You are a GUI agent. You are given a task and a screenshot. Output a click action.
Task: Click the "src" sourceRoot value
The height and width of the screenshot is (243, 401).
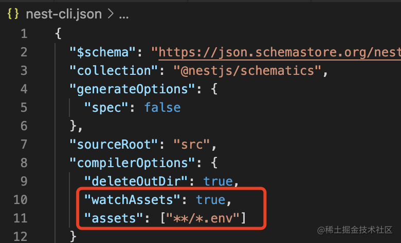coord(192,144)
